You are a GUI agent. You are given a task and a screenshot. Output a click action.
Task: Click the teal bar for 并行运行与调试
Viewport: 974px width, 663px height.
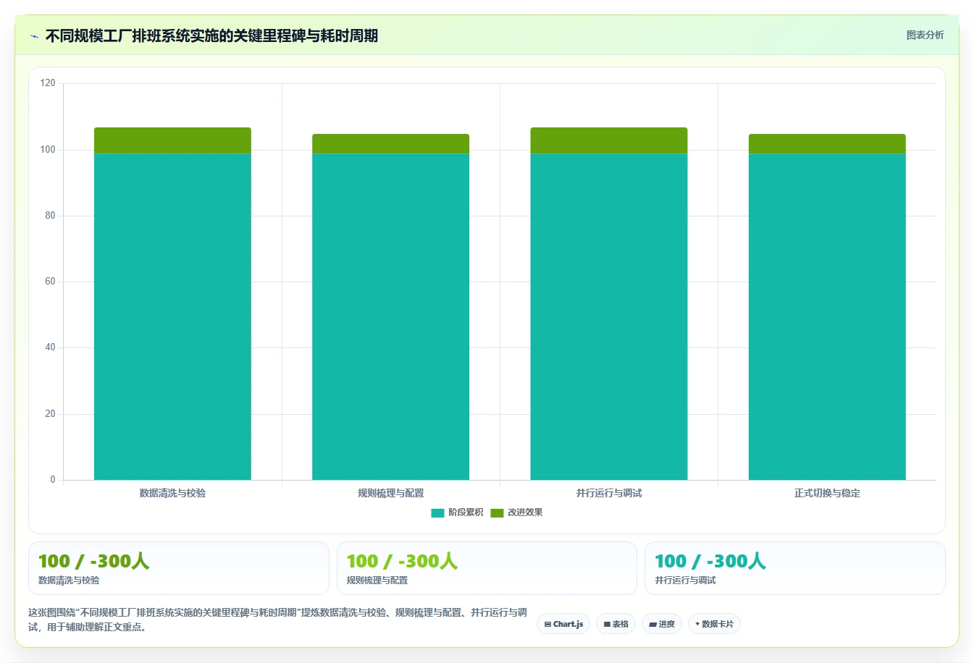[609, 316]
